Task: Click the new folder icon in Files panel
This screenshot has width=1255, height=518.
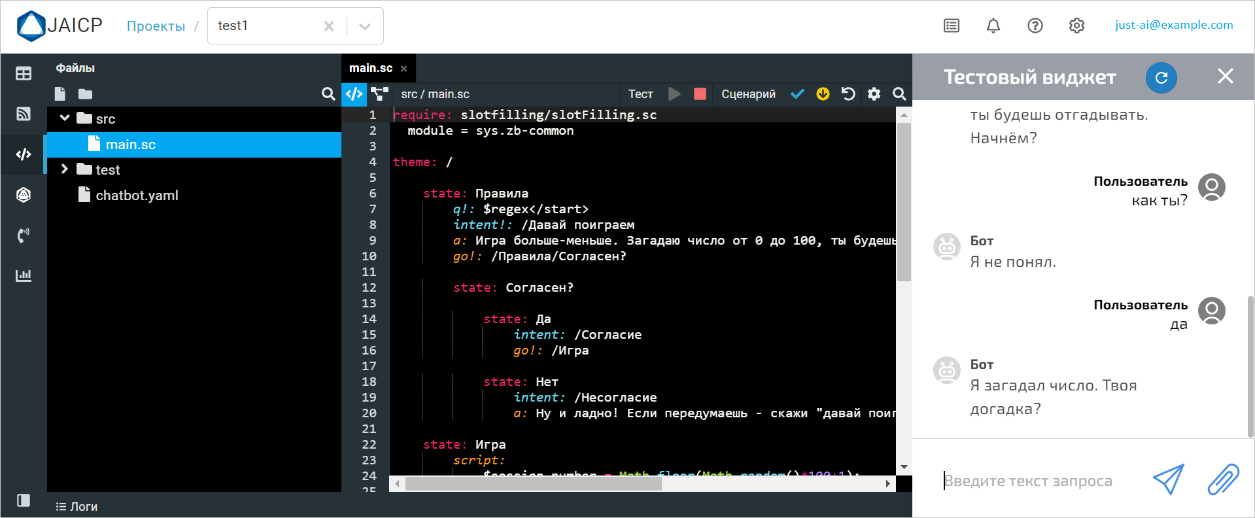Action: pos(85,94)
